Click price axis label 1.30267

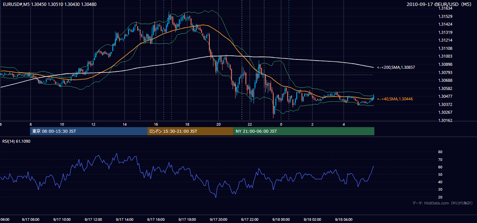point(446,112)
